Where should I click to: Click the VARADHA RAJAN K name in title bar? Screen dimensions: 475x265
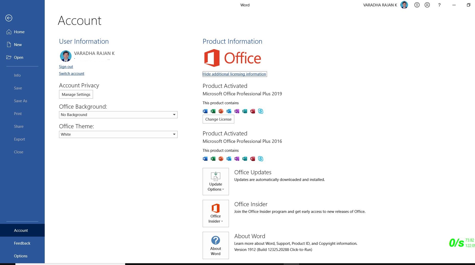pyautogui.click(x=380, y=5)
